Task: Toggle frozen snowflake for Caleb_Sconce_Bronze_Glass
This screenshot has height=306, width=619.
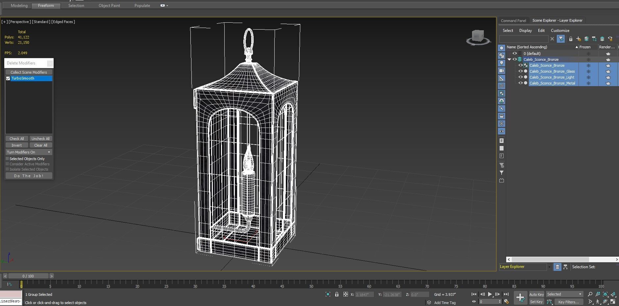Action: (588, 71)
